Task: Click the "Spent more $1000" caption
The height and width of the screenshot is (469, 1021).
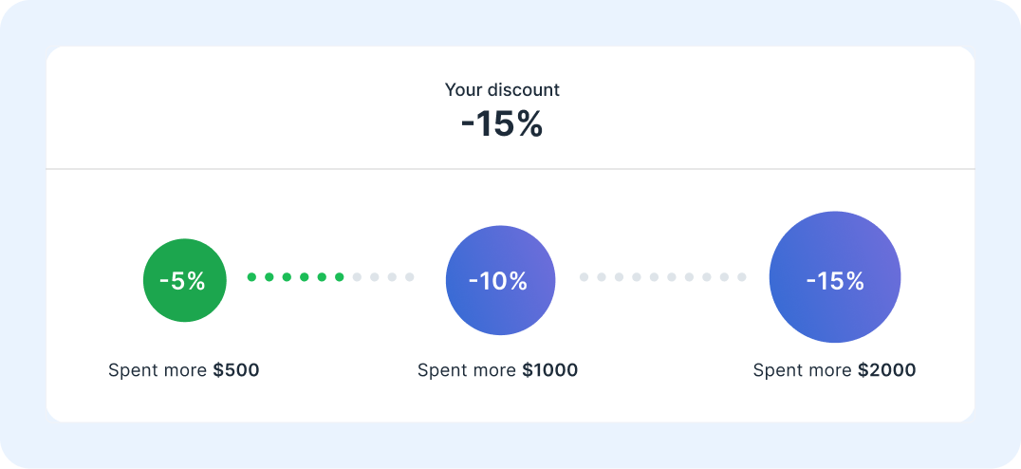Action: tap(497, 370)
